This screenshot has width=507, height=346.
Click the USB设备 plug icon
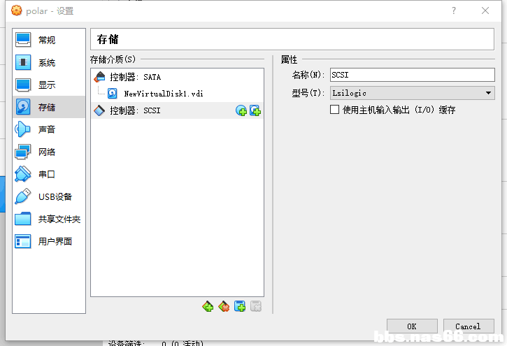click(x=23, y=196)
